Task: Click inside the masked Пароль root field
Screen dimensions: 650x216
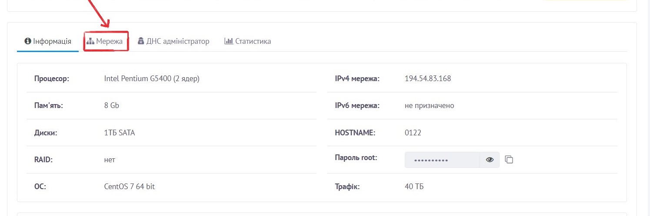Action: (442, 160)
